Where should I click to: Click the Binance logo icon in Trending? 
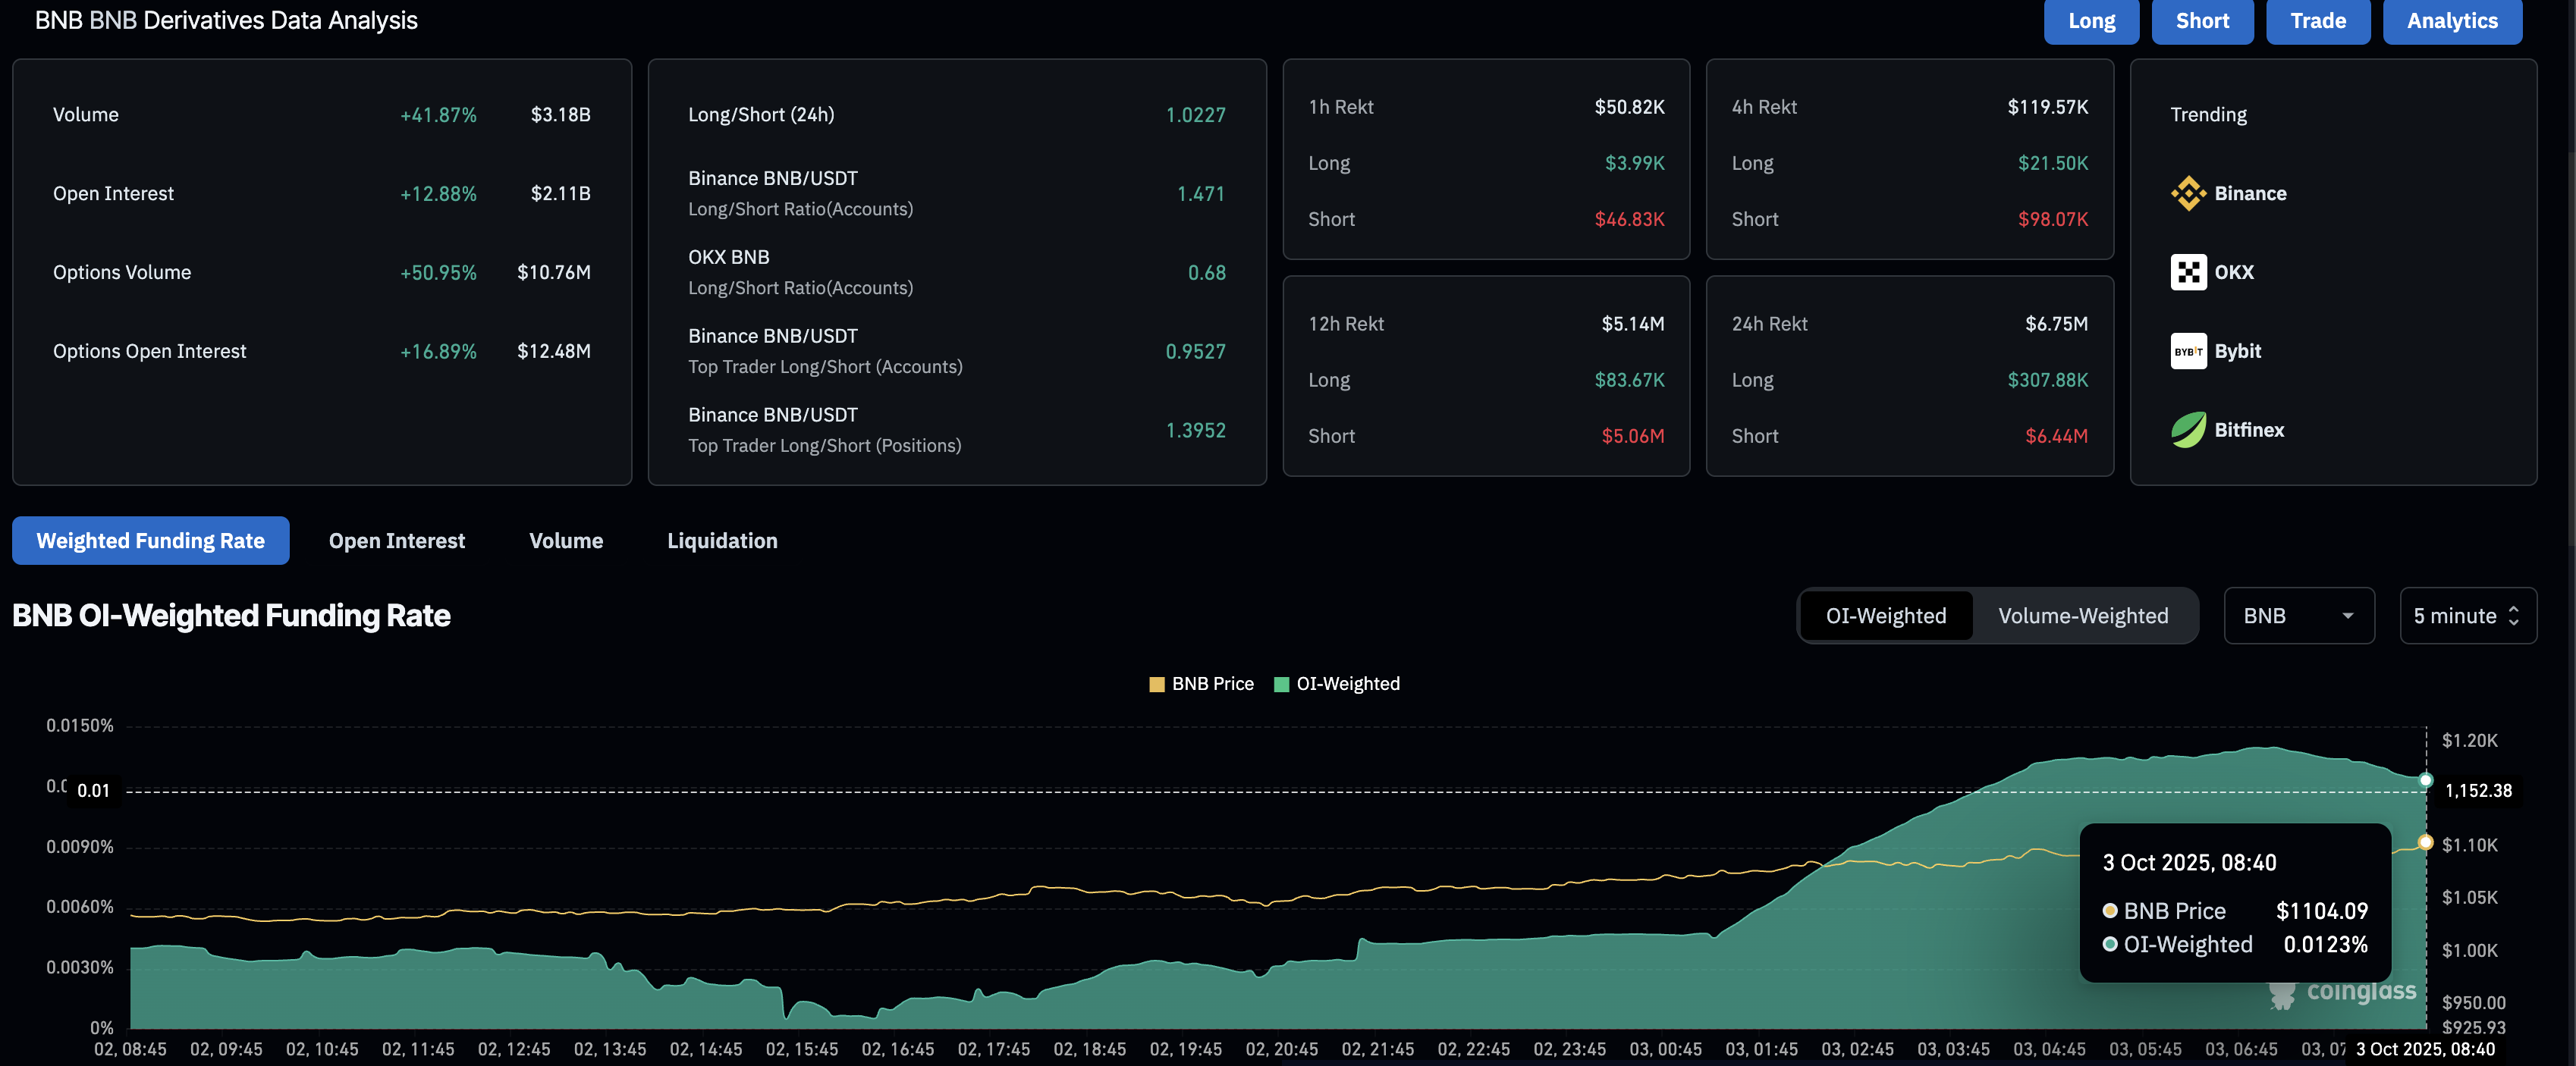coord(2188,193)
